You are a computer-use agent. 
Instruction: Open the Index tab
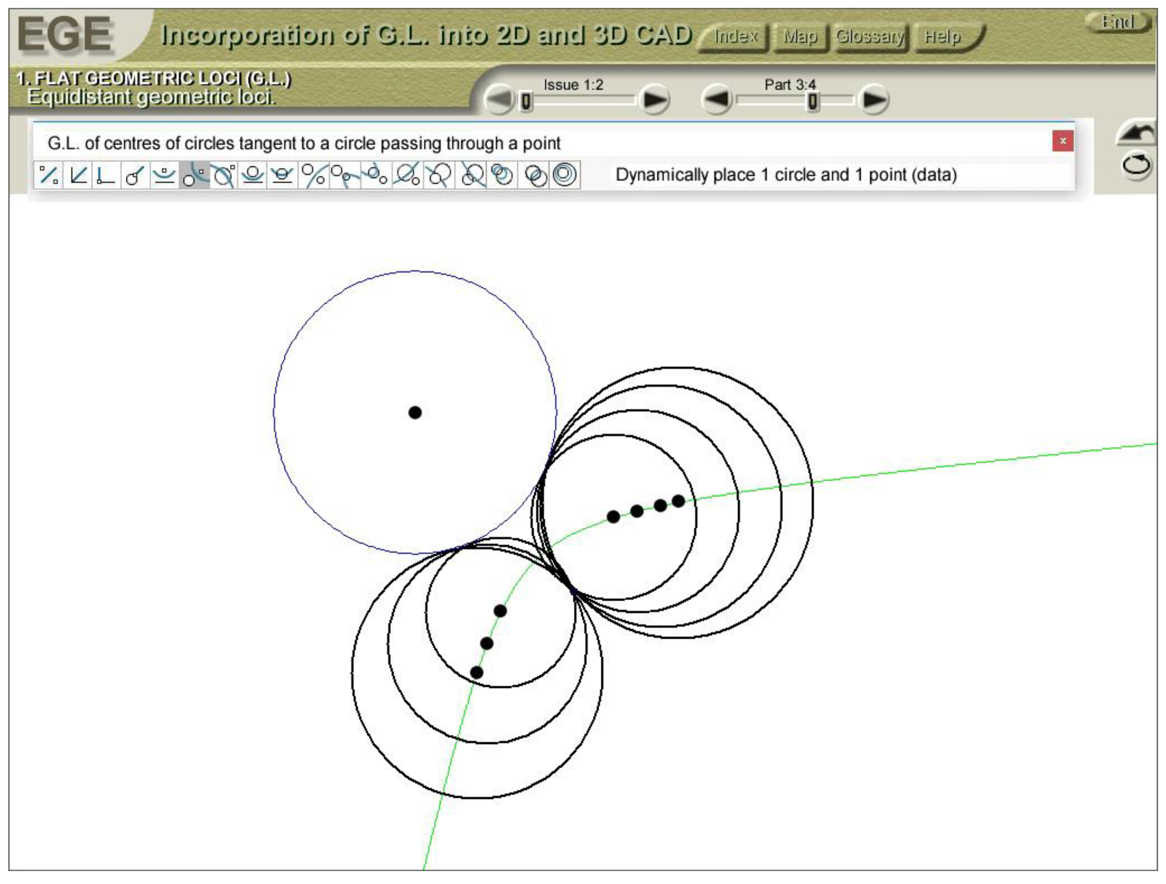(x=735, y=37)
